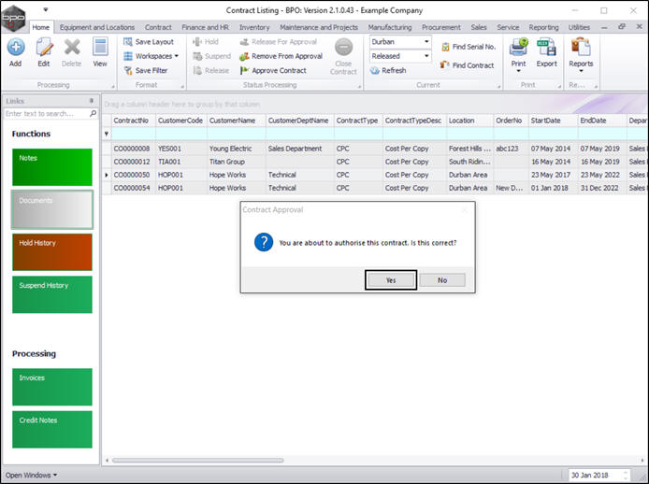Screen dimensions: 649x484
Task: Open the Suspend History tile
Action: coord(52,294)
